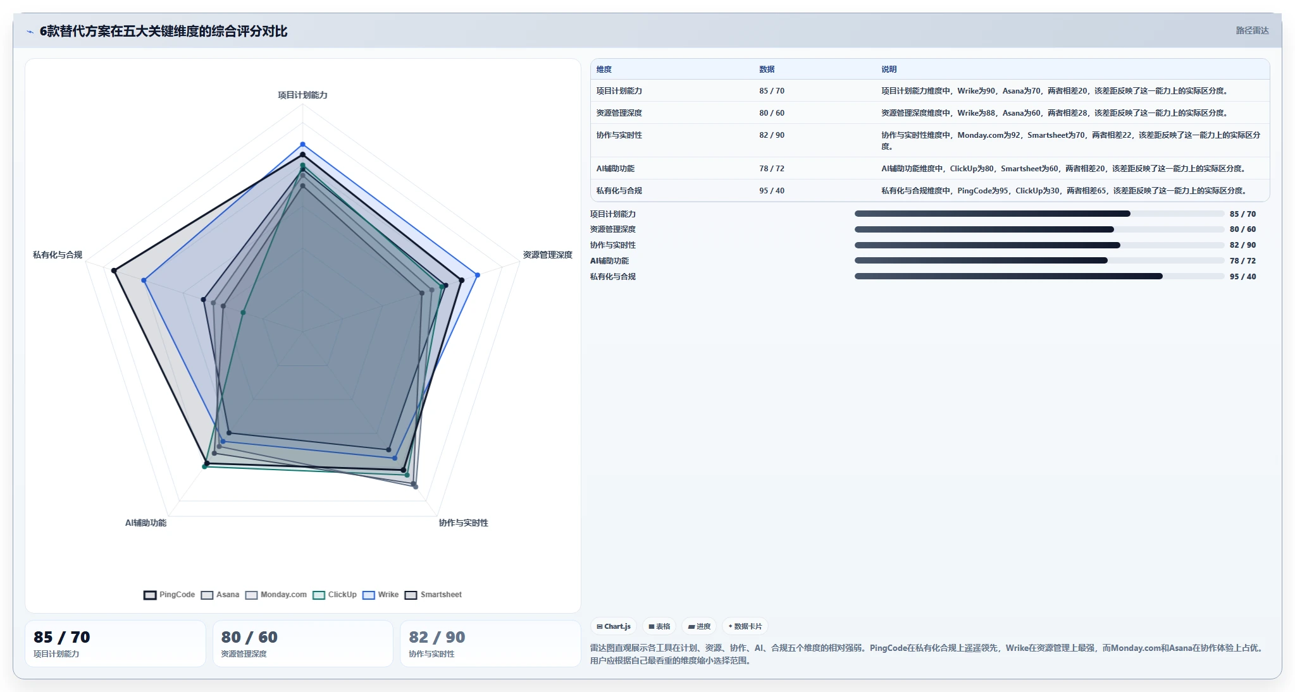This screenshot has width=1295, height=692.
Task: Toggle the Wrike legend item
Action: coord(380,595)
